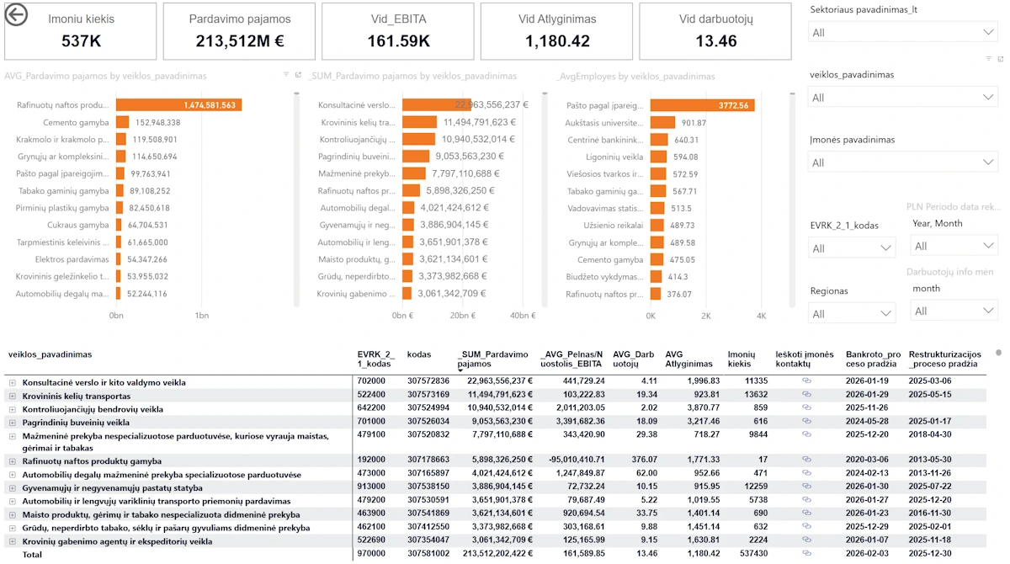Open filter icon on AVG_Pardavimo pajamos chart
The width and height of the screenshot is (1010, 564).
[x=286, y=75]
